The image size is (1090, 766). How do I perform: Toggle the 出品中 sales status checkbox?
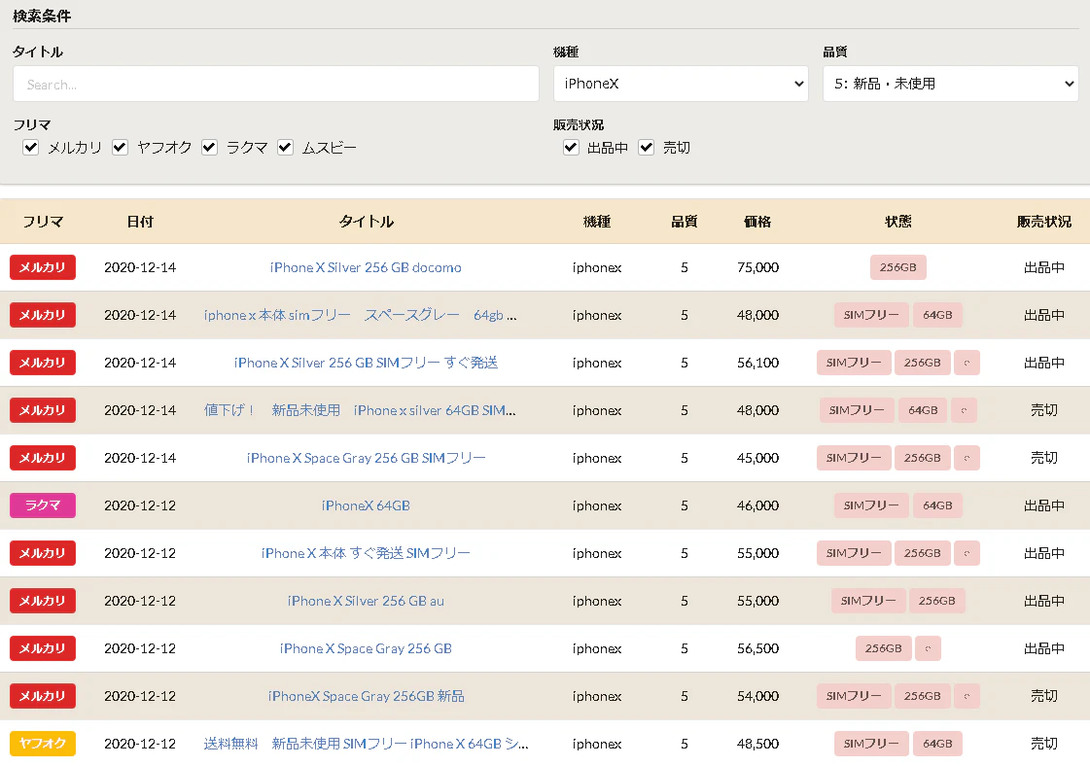pyautogui.click(x=571, y=148)
